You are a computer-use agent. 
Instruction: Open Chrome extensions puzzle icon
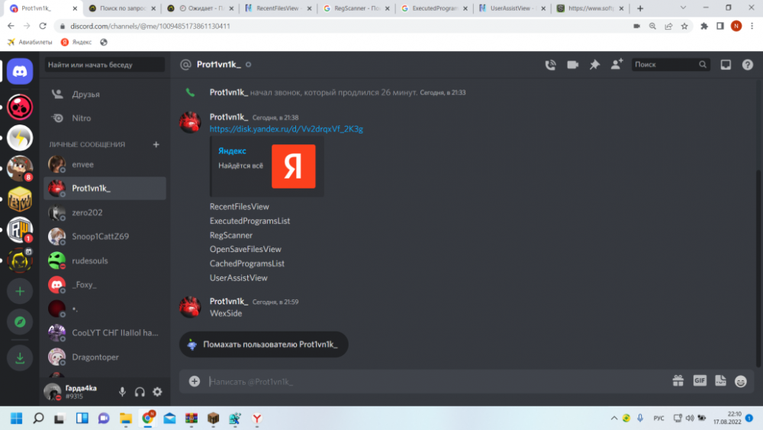click(x=703, y=26)
